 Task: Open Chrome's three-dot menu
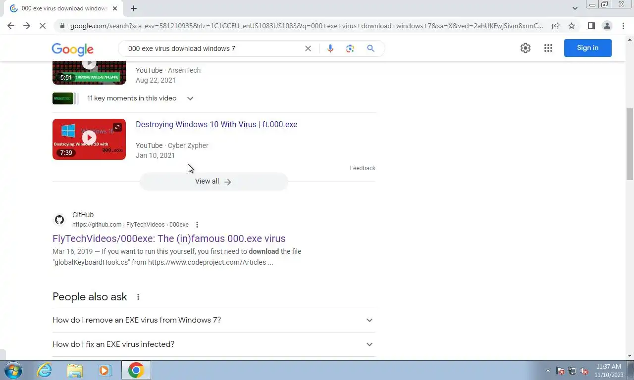[623, 26]
